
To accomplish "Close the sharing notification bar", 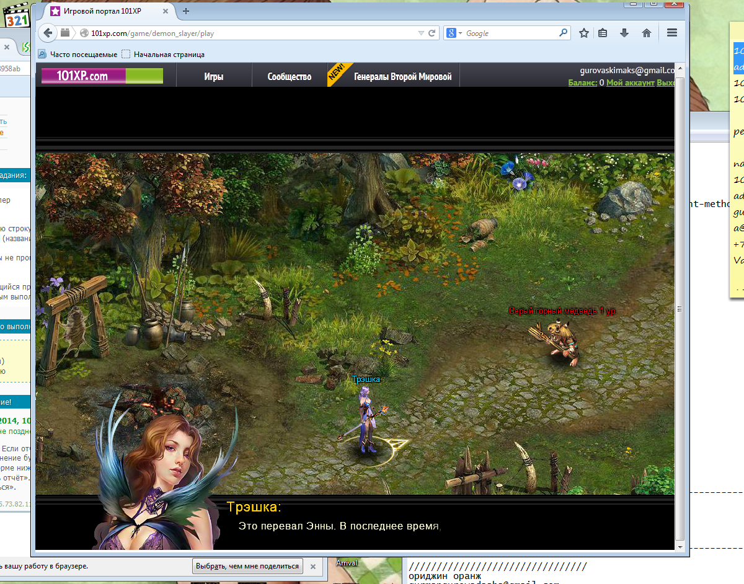I will [313, 566].
